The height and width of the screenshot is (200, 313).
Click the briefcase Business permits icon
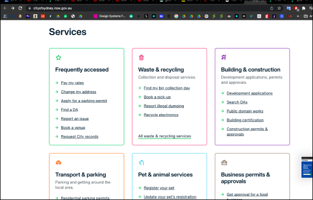(x=224, y=163)
